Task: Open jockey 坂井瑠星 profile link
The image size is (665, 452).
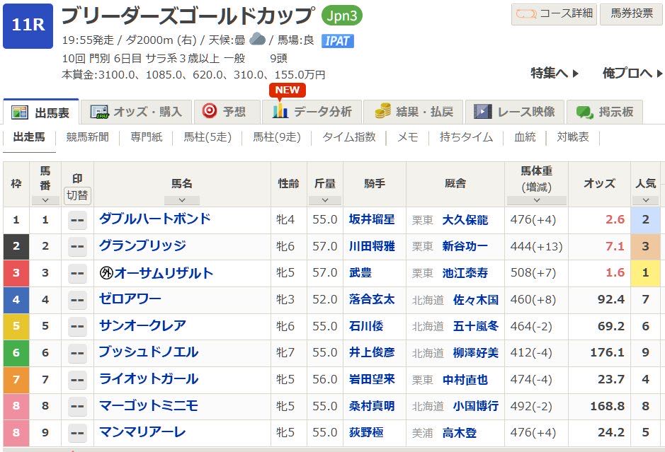Action: click(x=372, y=219)
